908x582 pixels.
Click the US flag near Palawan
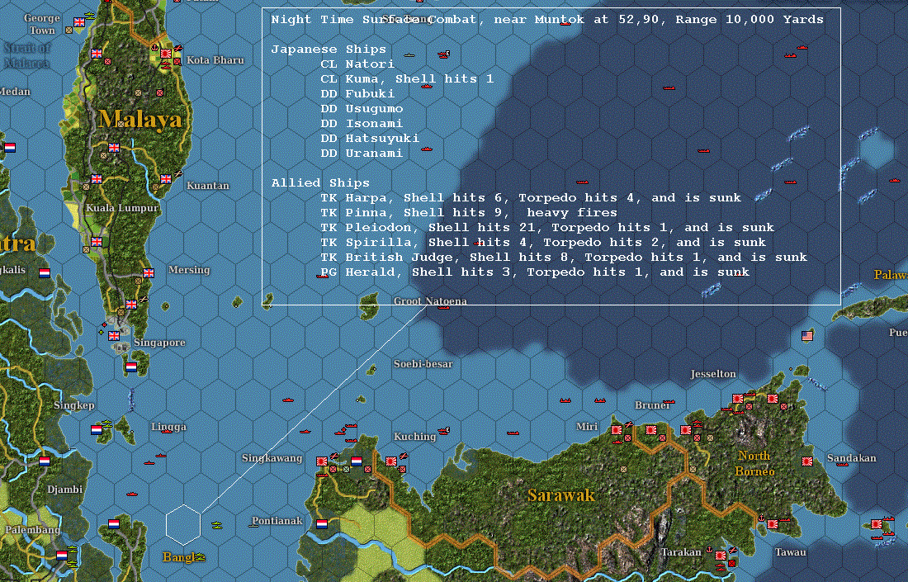click(x=807, y=335)
